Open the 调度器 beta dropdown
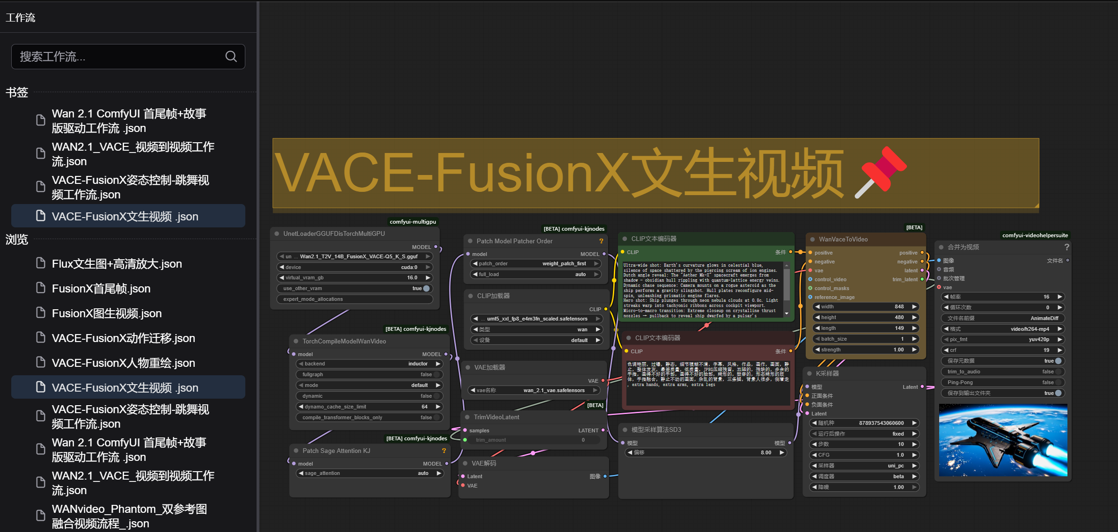1118x532 pixels. [x=864, y=476]
